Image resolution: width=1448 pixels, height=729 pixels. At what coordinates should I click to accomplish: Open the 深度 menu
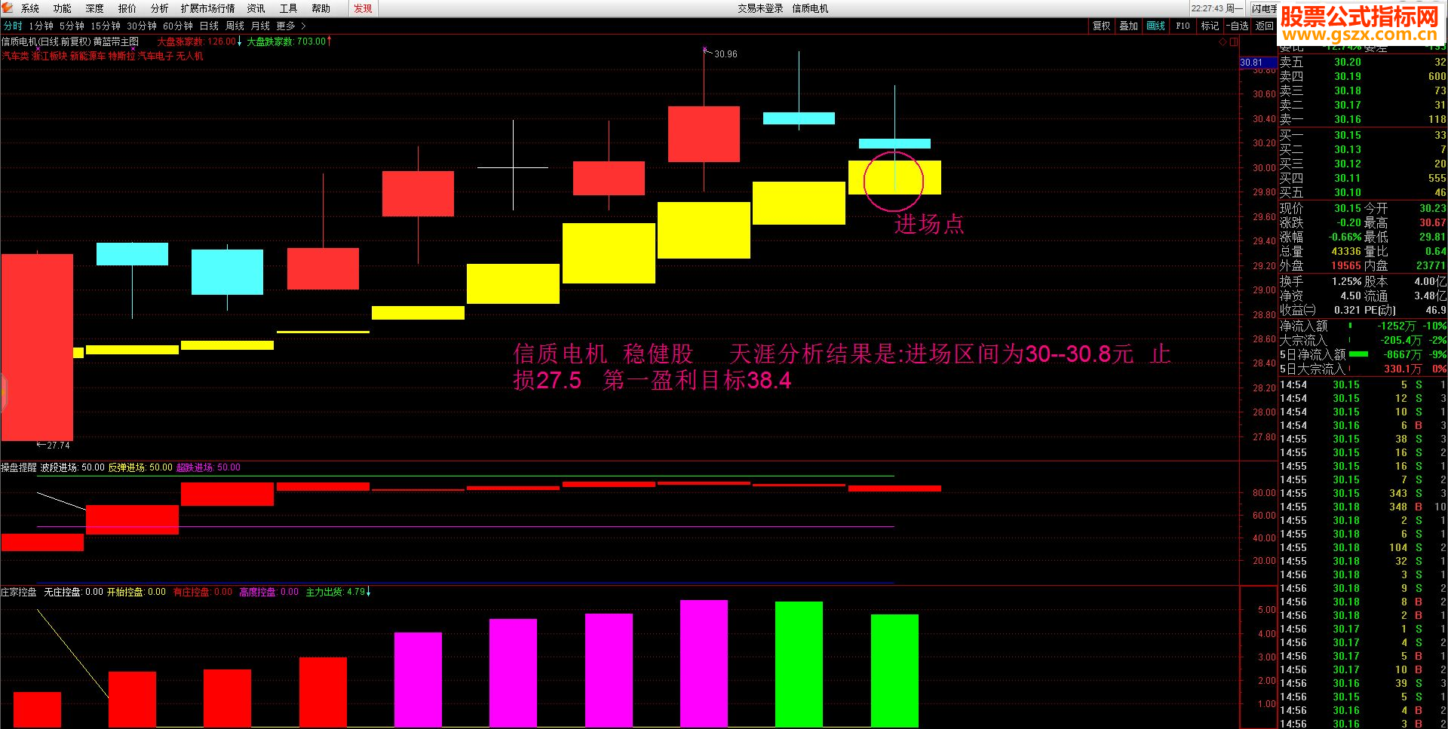tap(95, 8)
